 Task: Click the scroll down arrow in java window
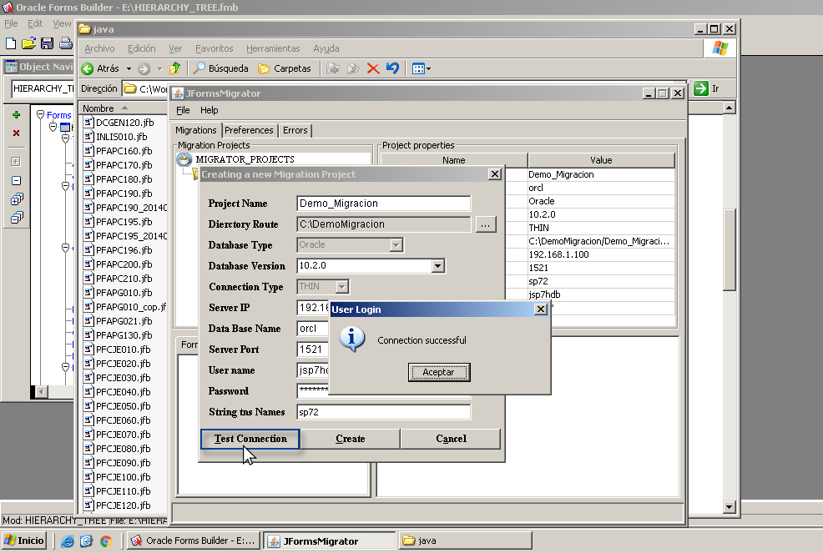(x=729, y=507)
